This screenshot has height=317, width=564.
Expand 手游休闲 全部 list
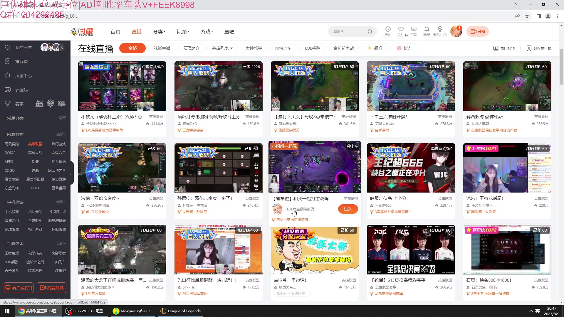[61, 243]
